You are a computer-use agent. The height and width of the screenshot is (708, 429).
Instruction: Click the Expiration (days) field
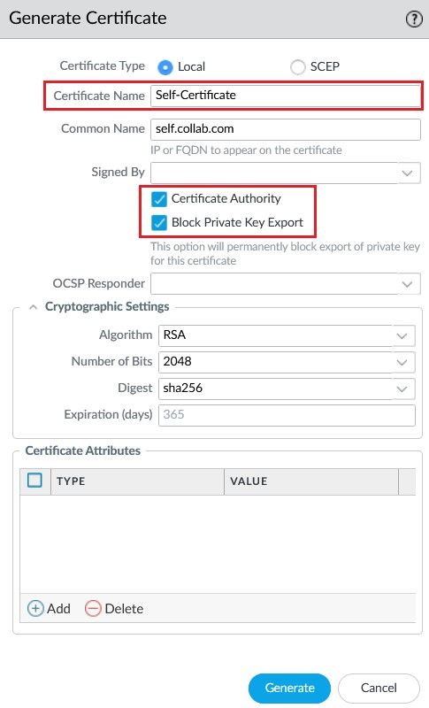pyautogui.click(x=287, y=415)
